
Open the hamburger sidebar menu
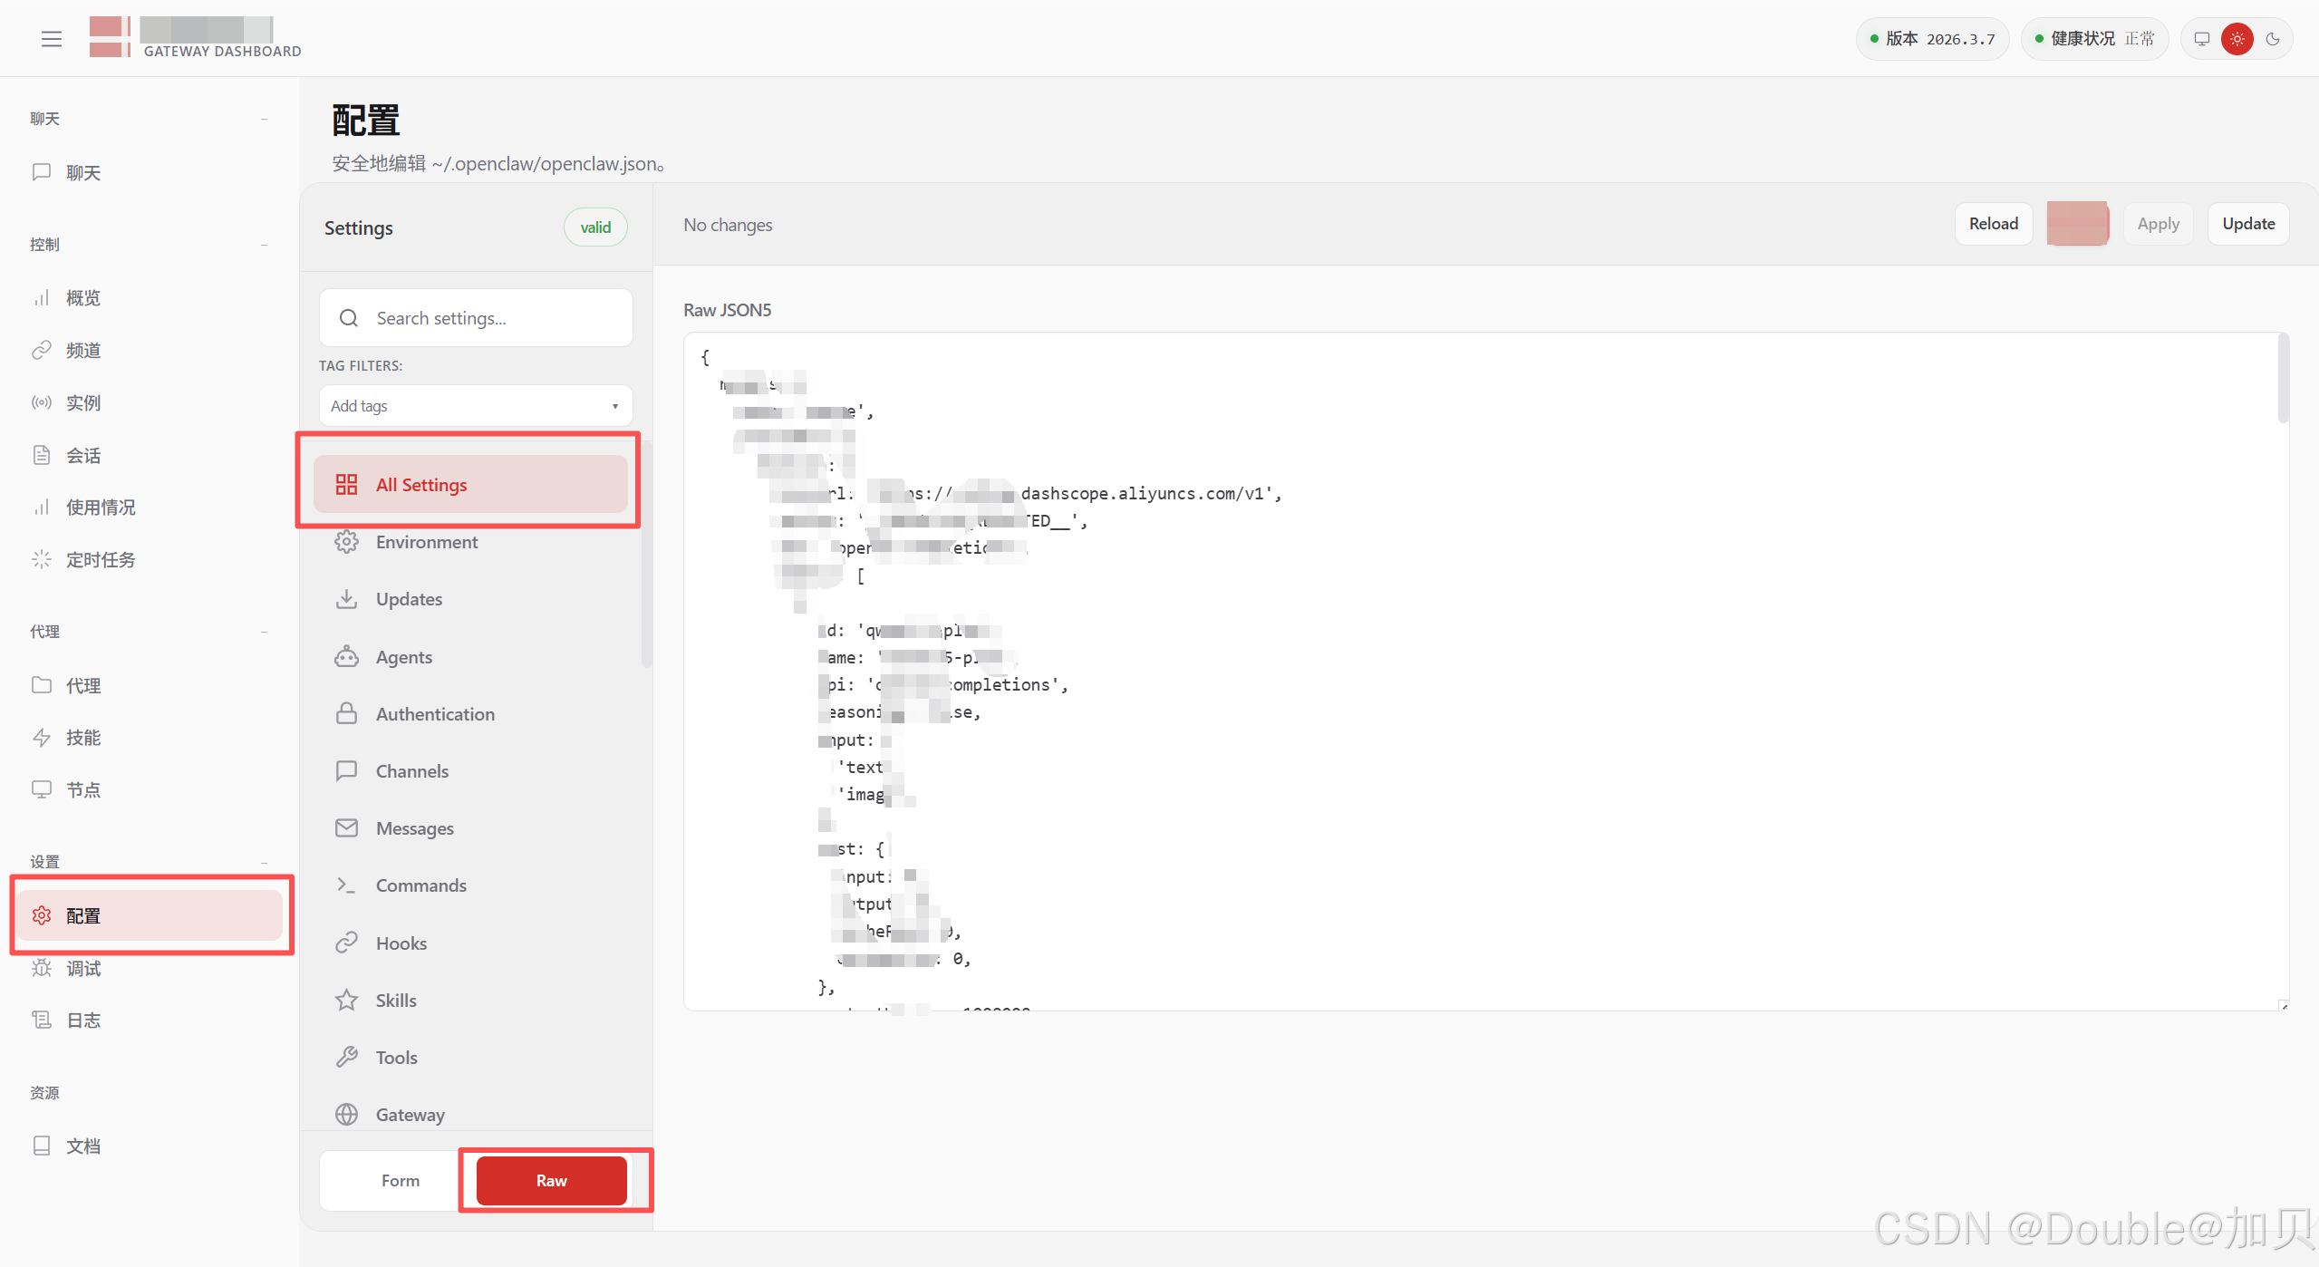[52, 39]
